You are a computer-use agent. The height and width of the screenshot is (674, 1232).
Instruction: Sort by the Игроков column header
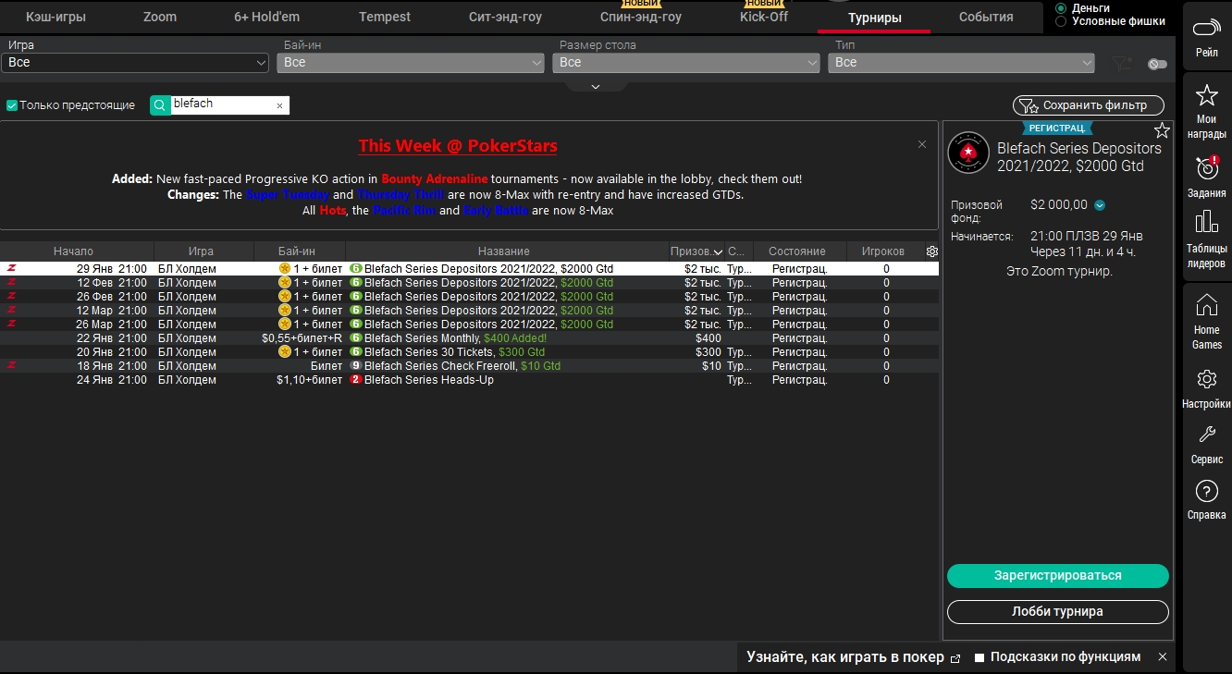click(882, 251)
